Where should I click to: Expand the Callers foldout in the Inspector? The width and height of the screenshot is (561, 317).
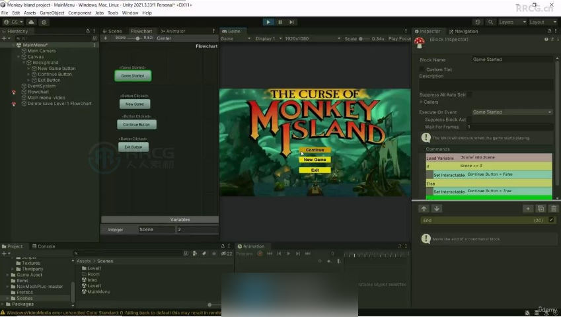click(x=421, y=102)
